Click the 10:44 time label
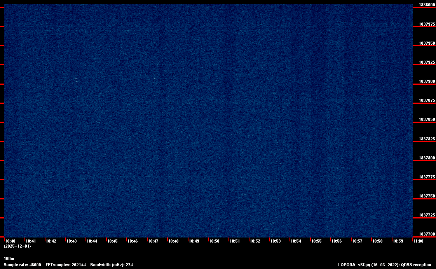 tap(92, 241)
